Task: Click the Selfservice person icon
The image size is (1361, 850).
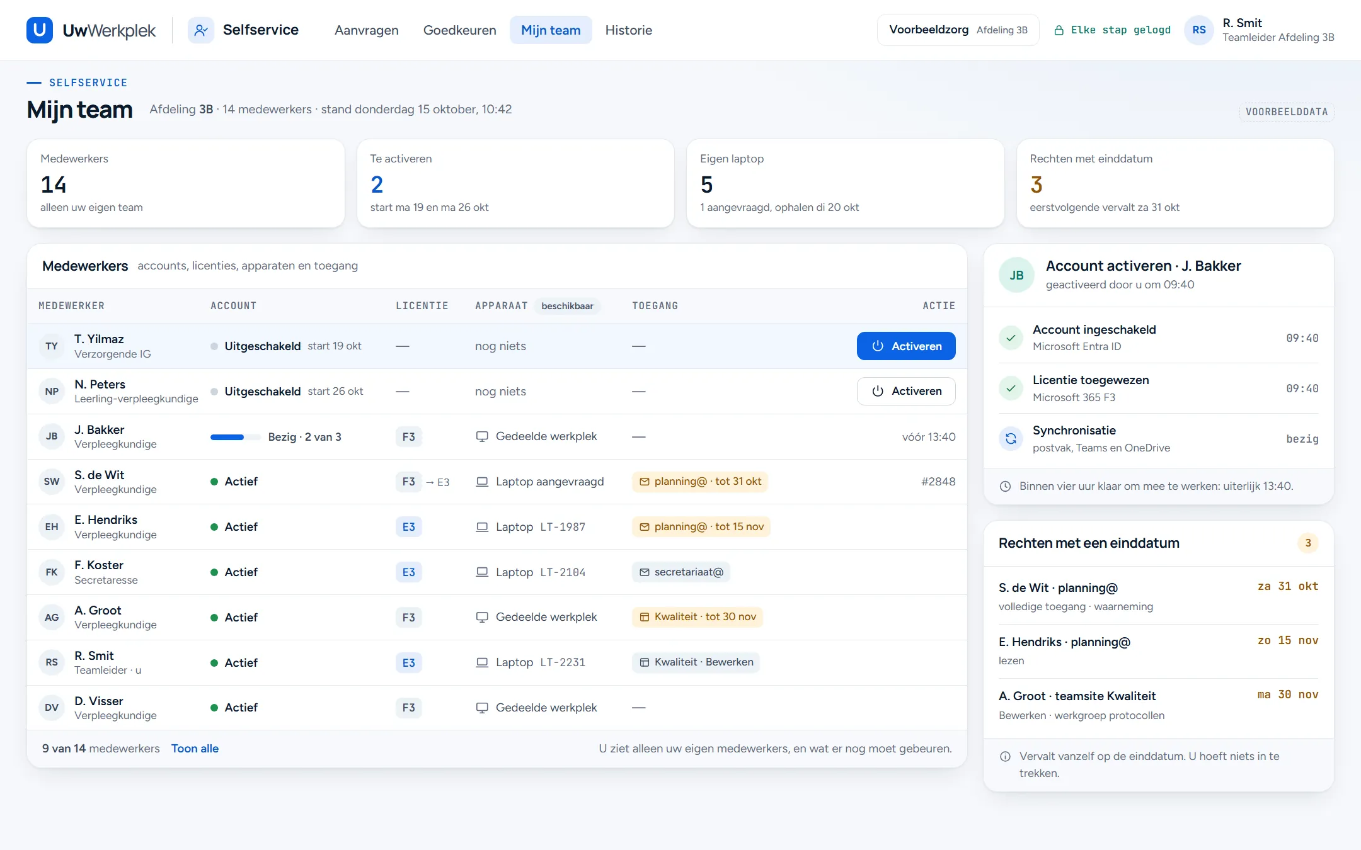Action: [x=201, y=30]
